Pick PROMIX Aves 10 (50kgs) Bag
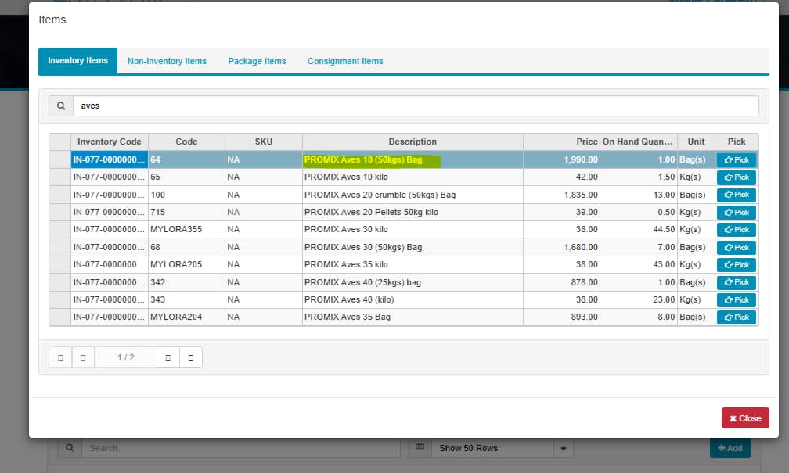This screenshot has height=473, width=789. pos(736,159)
